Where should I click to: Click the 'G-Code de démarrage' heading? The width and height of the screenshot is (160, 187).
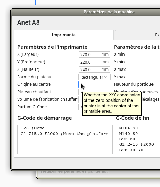45,118
